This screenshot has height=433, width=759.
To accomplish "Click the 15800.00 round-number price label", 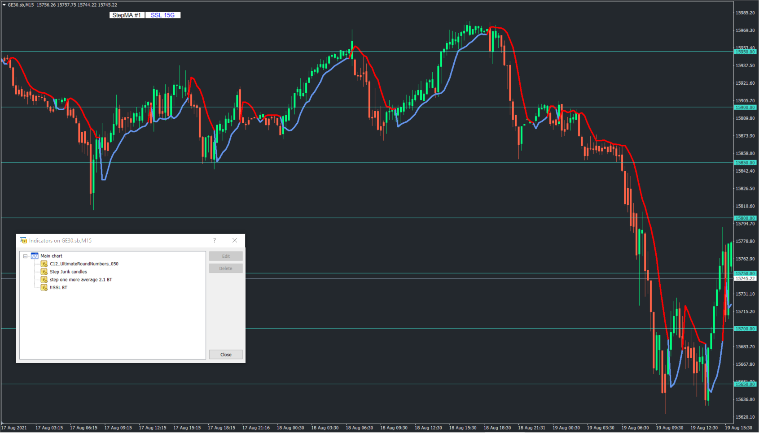I will click(745, 218).
